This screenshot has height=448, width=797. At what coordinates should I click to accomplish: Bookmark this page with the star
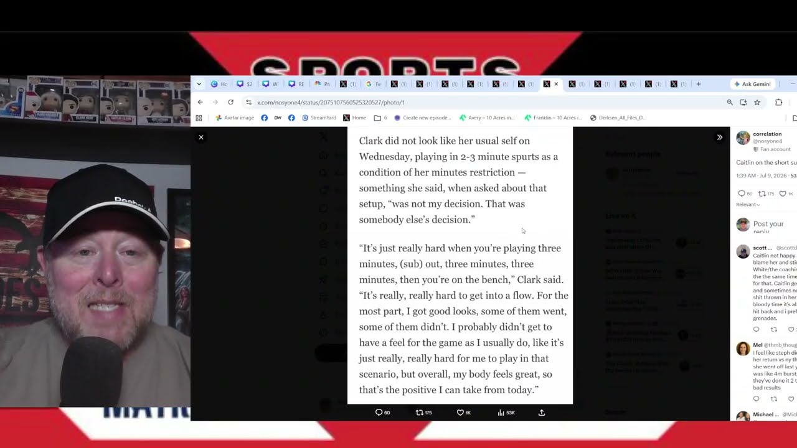(757, 102)
